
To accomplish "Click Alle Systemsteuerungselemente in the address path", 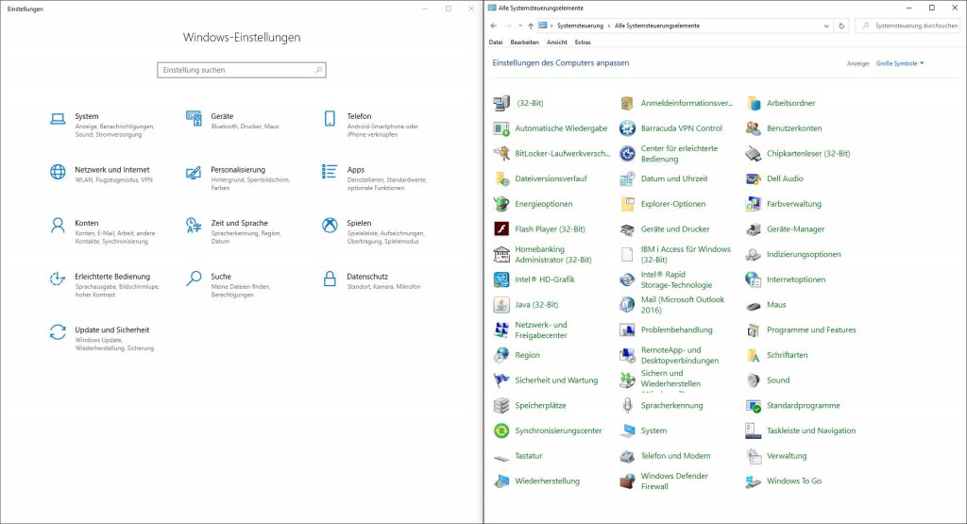I will pos(657,25).
